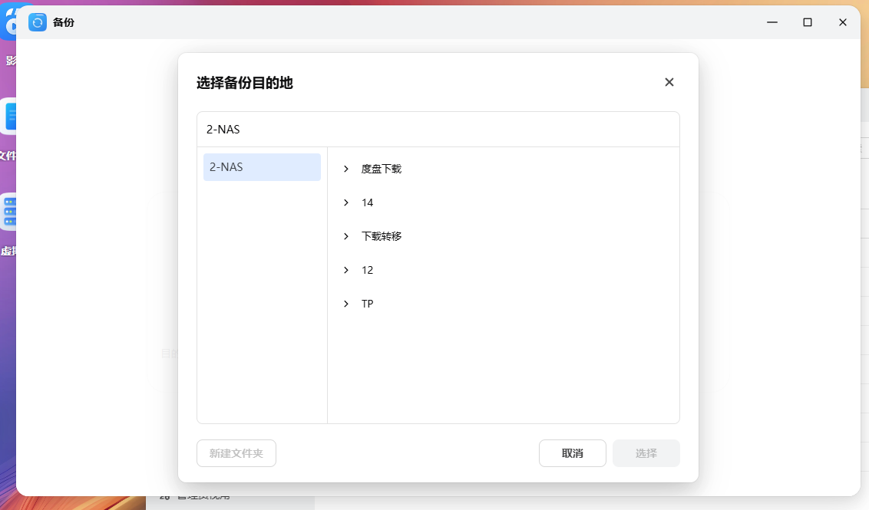Expand the TP folder chevron

pos(345,304)
